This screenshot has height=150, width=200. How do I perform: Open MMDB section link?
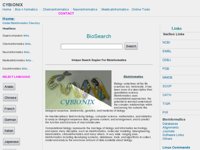pos(167,78)
